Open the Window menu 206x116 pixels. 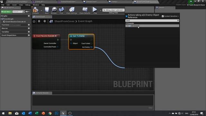36,5
